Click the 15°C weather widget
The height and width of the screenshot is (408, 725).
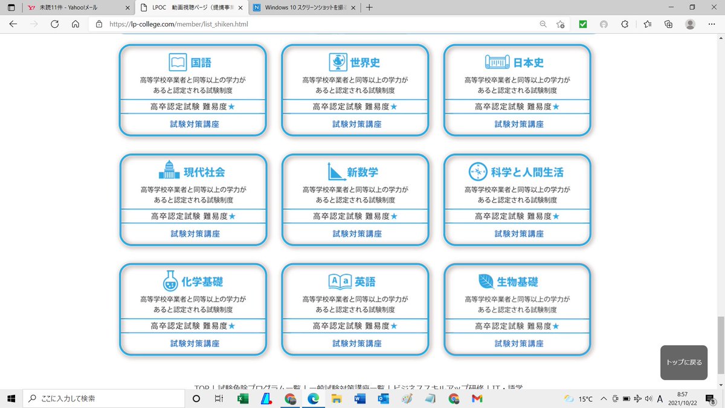(x=578, y=398)
